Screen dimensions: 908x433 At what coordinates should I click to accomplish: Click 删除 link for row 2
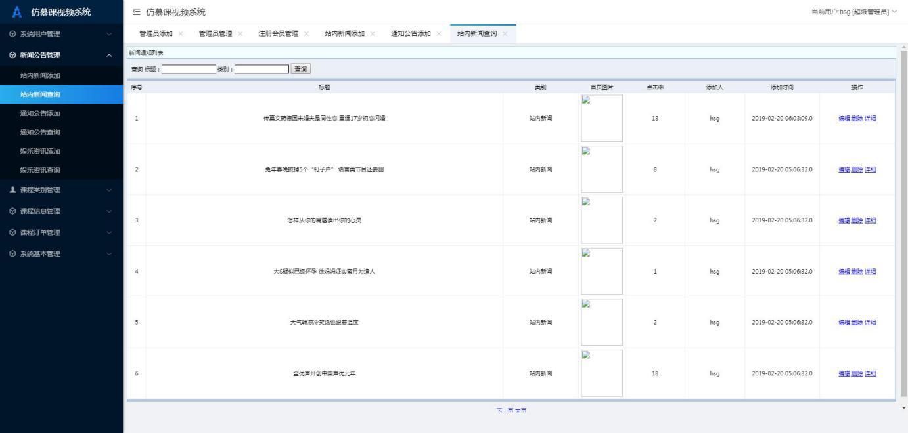857,169
